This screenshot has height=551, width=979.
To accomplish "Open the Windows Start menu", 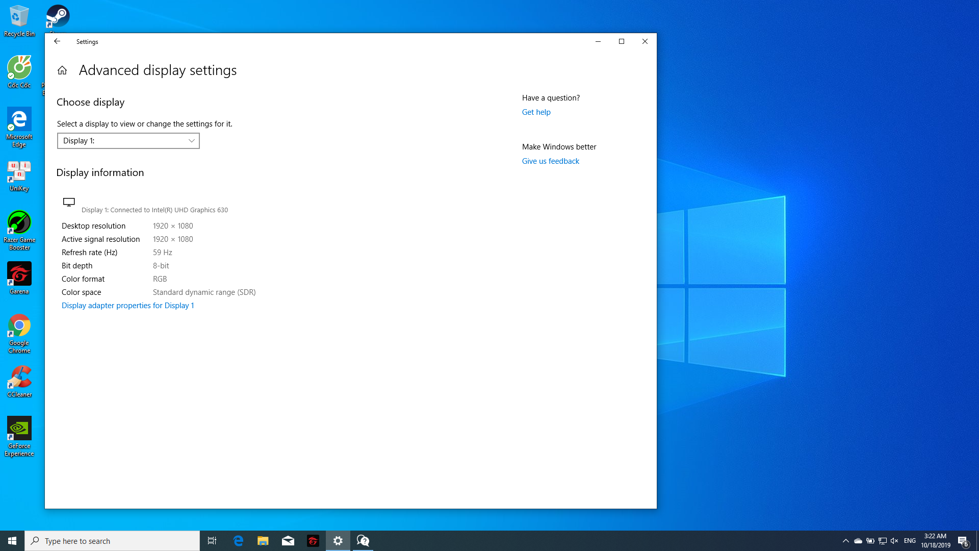I will [12, 541].
